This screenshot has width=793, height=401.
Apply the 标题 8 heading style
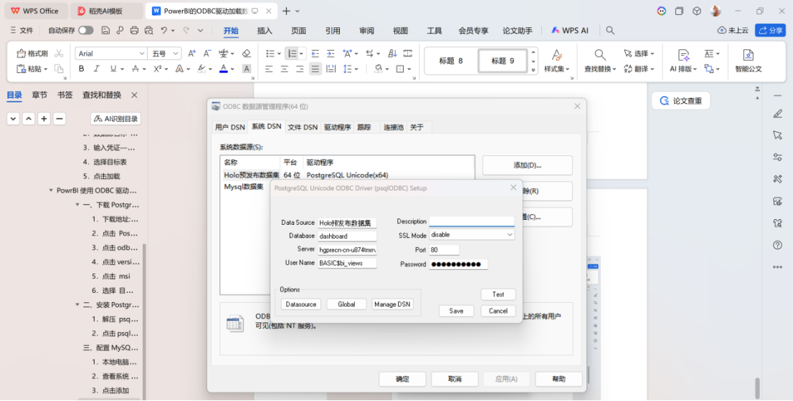(451, 61)
